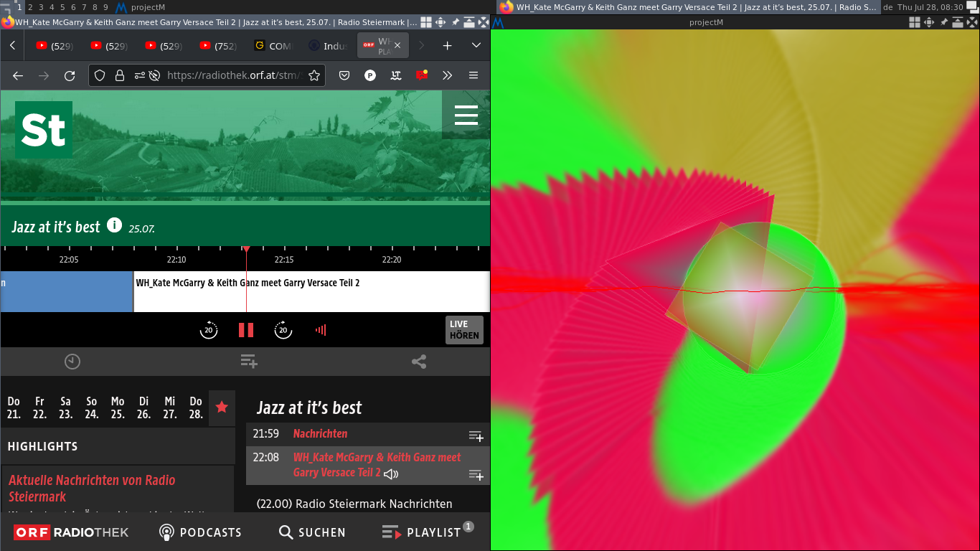This screenshot has width=980, height=551.
Task: Switch to the Indus tab
Action: point(328,46)
